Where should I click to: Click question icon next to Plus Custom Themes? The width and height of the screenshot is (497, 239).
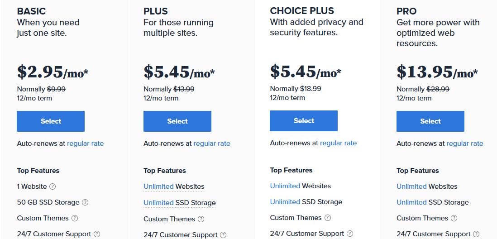click(201, 219)
